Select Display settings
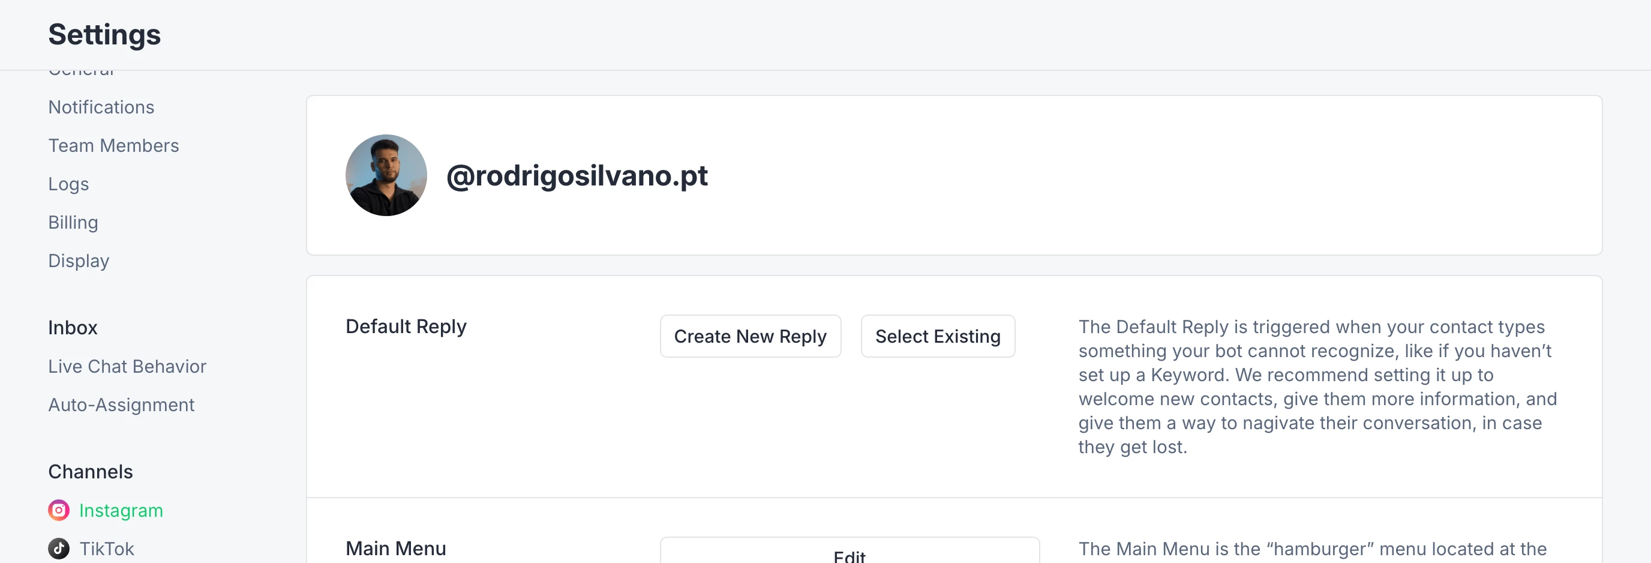 (x=79, y=261)
